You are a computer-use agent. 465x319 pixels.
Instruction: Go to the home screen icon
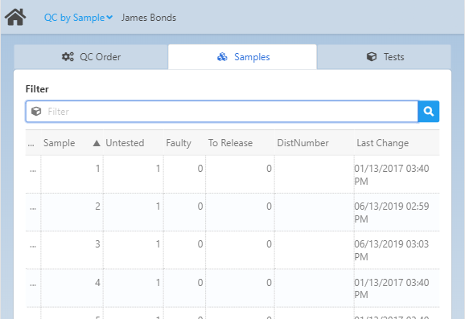pyautogui.click(x=15, y=17)
